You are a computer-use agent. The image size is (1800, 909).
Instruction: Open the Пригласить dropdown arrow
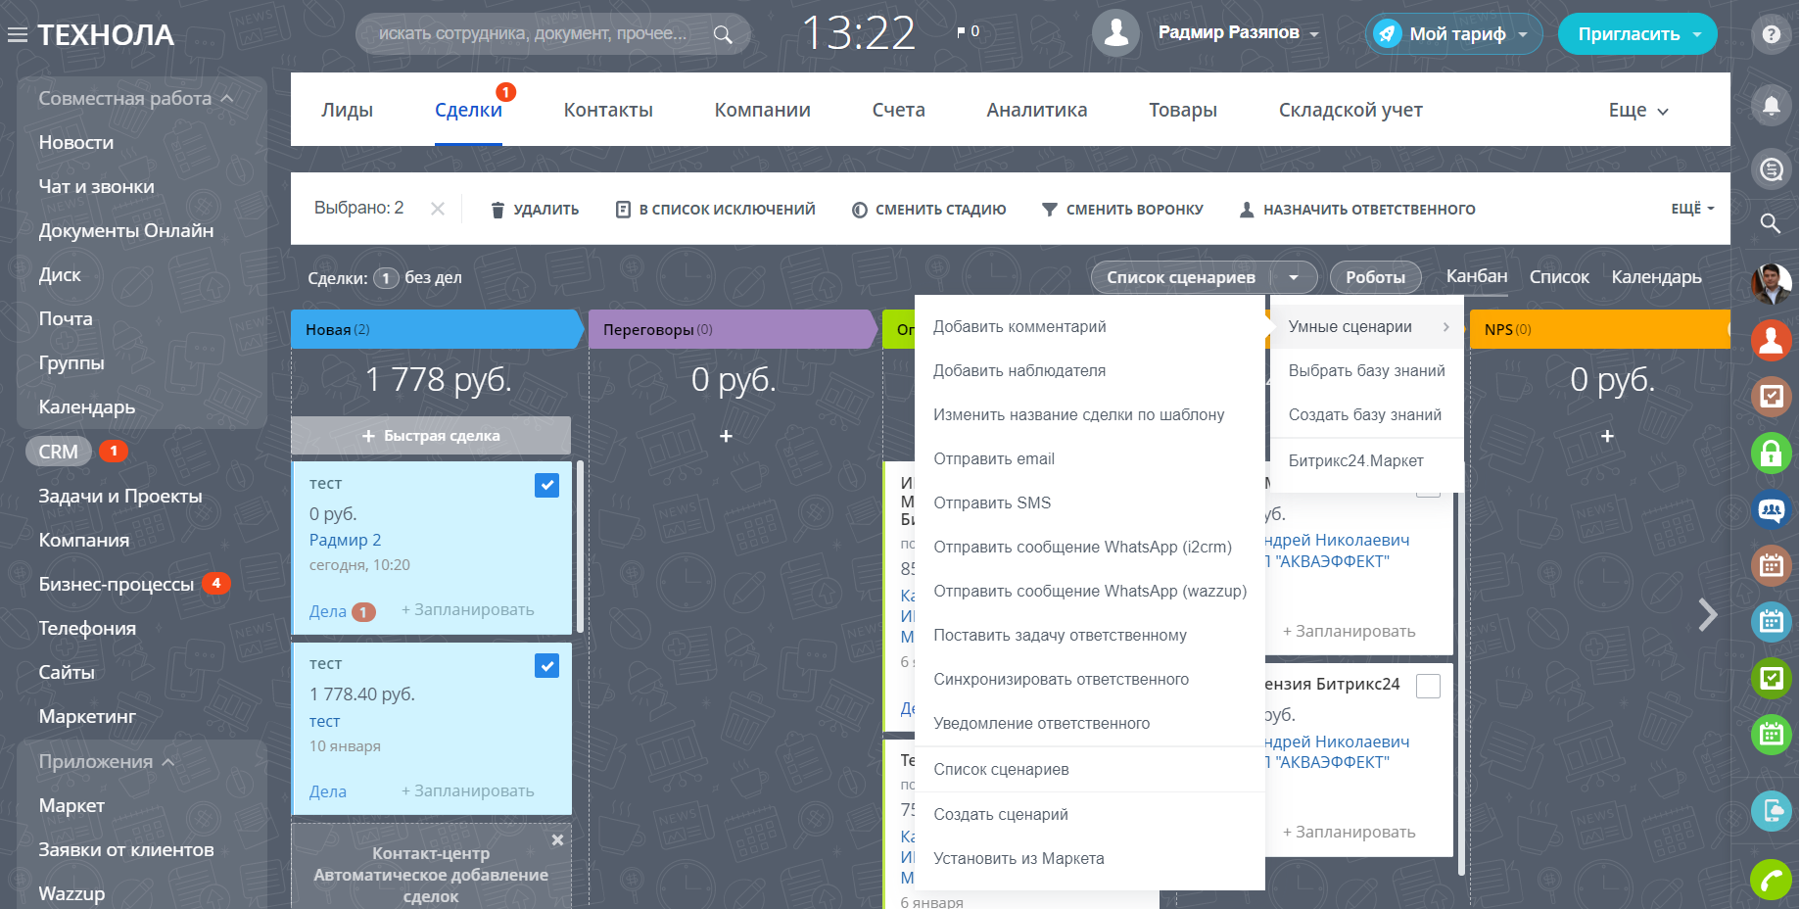(x=1697, y=34)
